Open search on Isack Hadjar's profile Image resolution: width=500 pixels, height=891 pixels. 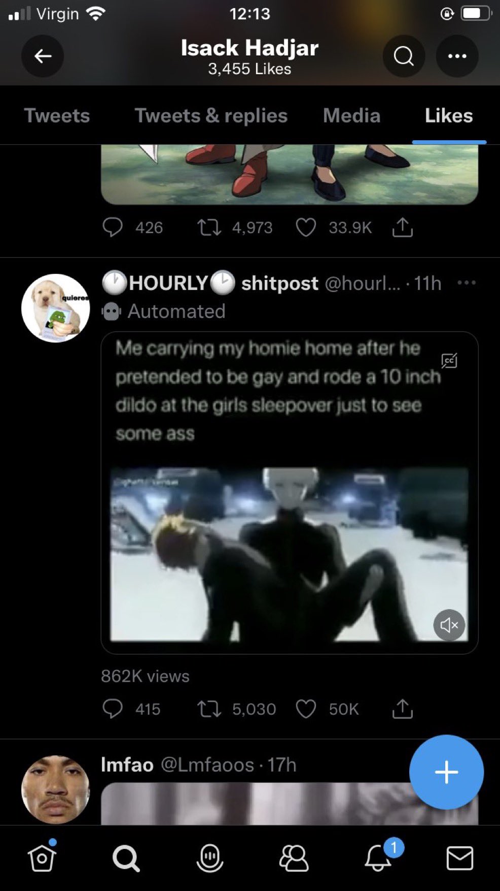click(404, 56)
